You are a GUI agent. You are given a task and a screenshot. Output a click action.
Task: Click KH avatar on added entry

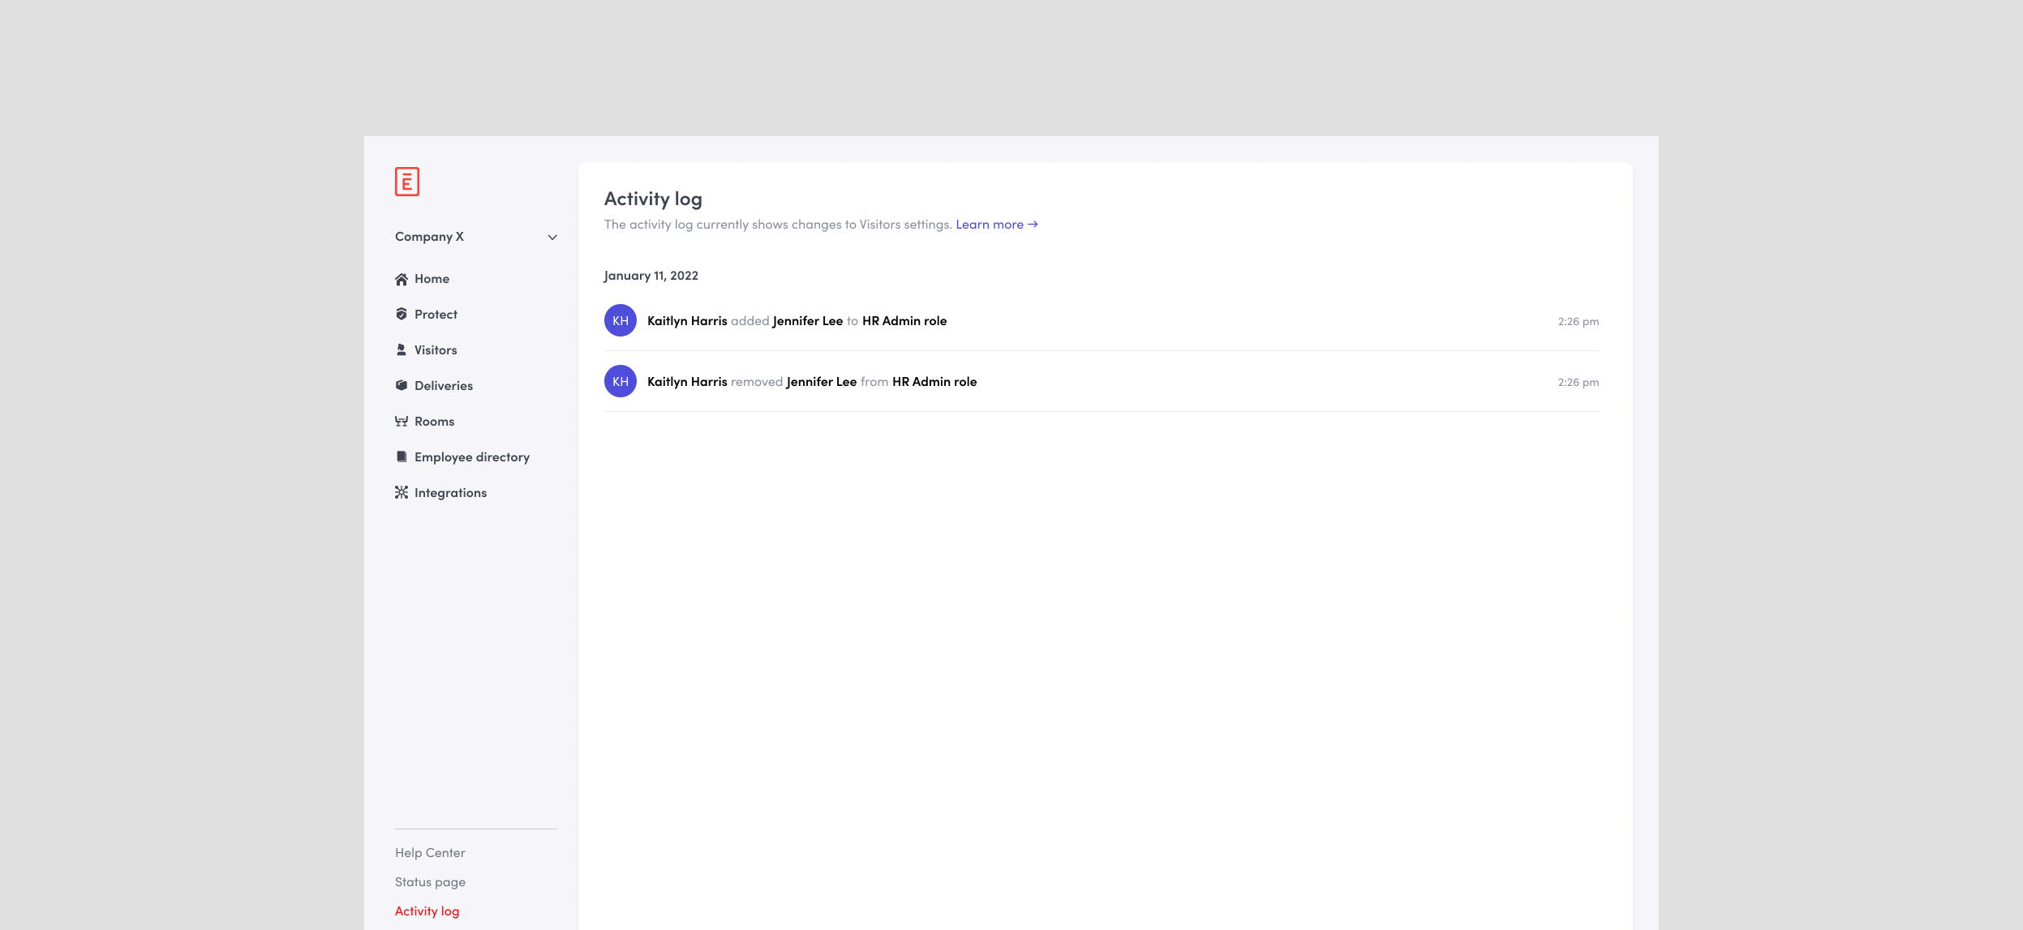(621, 321)
